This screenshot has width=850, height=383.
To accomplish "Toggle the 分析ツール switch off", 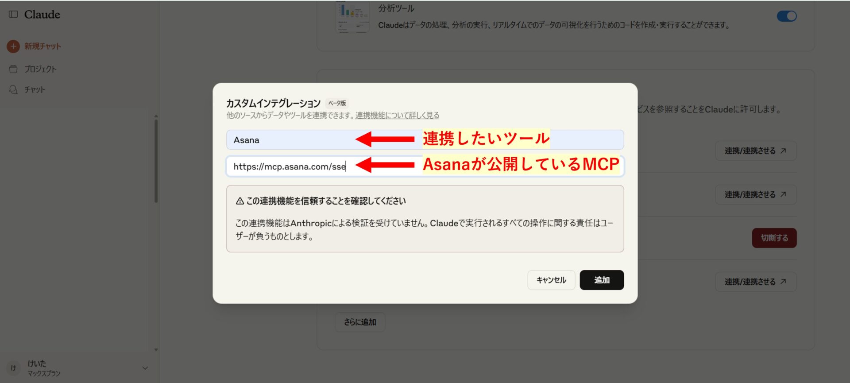I will click(787, 16).
